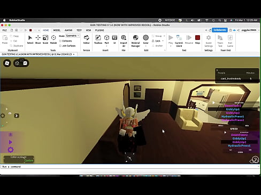This screenshot has height=195, width=261.
Task: Click the blue Collaborate button
Action: [x=220, y=30]
